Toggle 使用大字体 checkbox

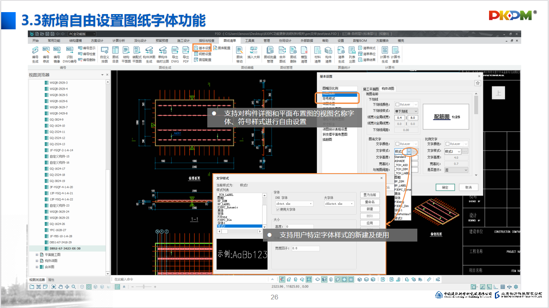278,210
